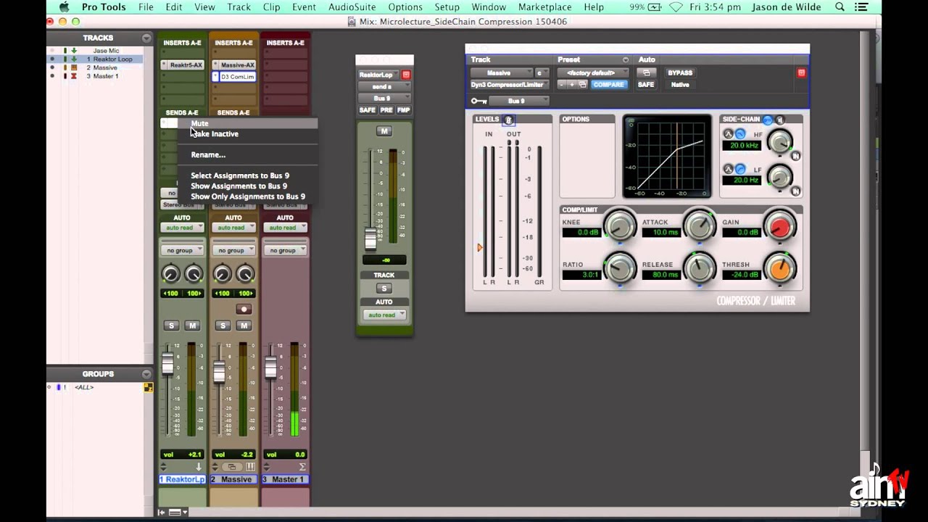Click the Auto plug-in automation enable icon
Viewport: 928px width, 522px height.
(646, 72)
